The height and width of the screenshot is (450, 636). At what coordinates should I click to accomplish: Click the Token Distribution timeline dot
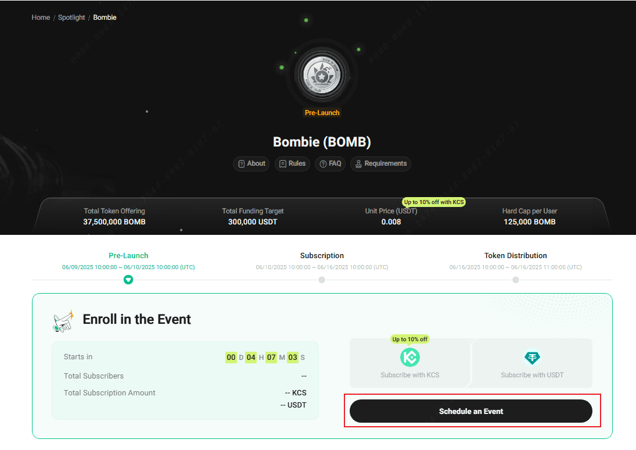pos(516,280)
